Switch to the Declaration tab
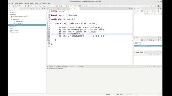This screenshot has width=172, height=96. (x=64, y=67)
